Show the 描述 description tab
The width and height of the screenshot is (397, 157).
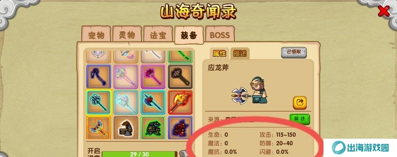click(240, 54)
